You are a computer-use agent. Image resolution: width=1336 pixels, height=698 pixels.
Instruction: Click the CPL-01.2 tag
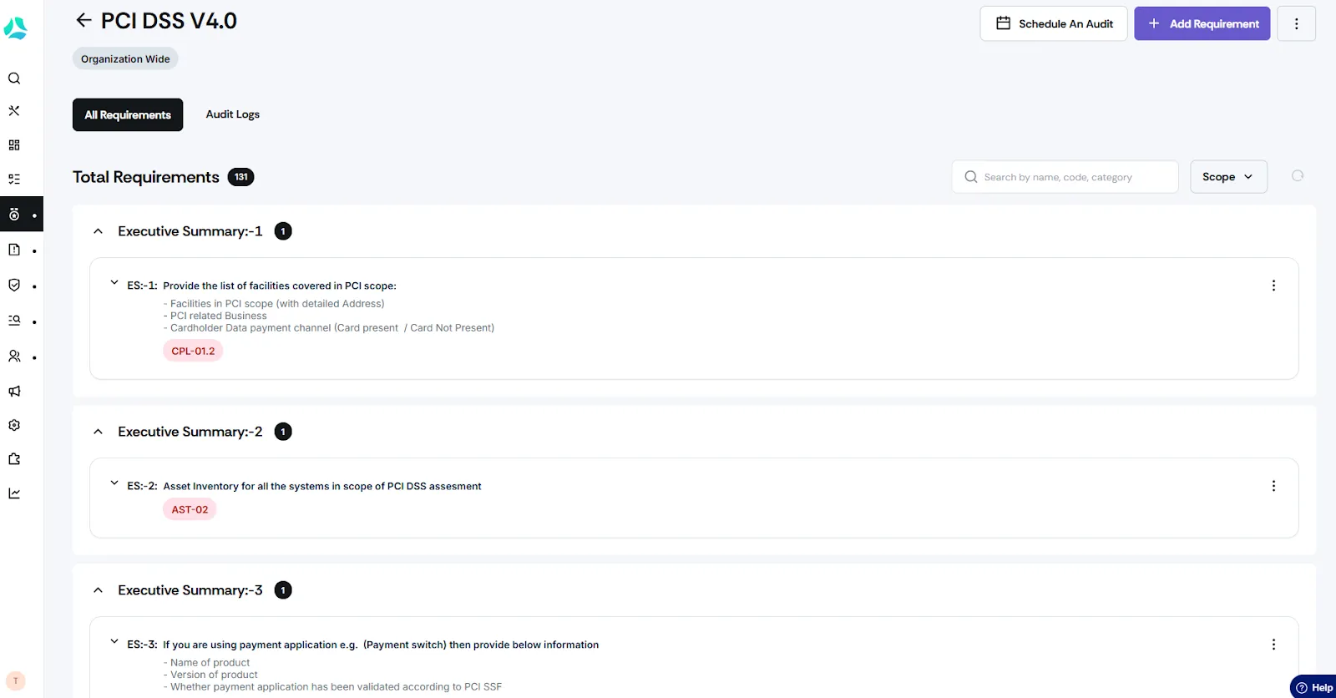[x=193, y=351]
